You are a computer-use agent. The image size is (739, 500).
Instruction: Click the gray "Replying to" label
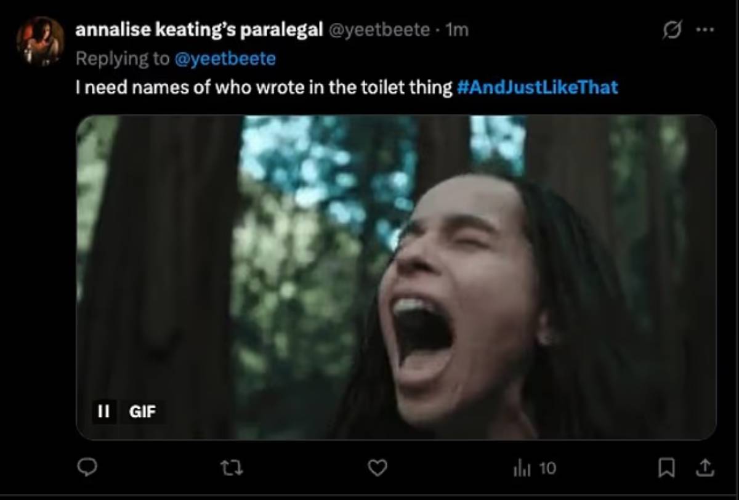pos(123,59)
